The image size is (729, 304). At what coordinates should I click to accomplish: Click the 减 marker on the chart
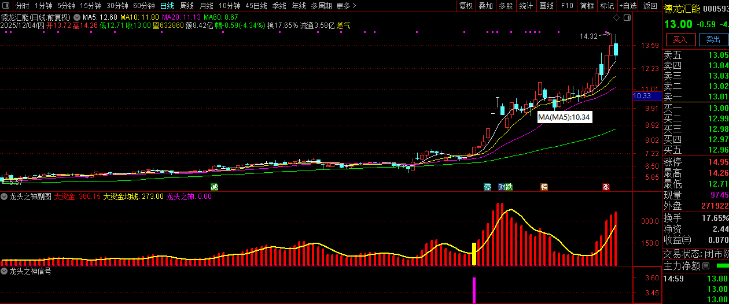pos(214,187)
